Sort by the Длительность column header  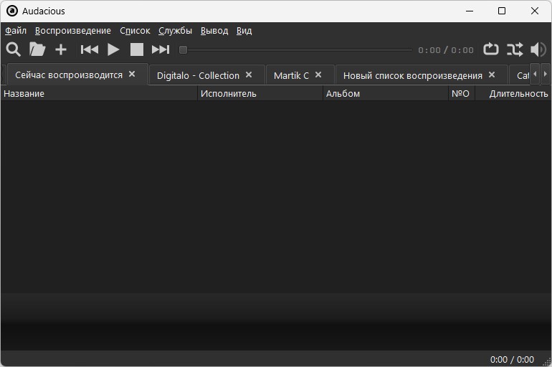tap(513, 94)
